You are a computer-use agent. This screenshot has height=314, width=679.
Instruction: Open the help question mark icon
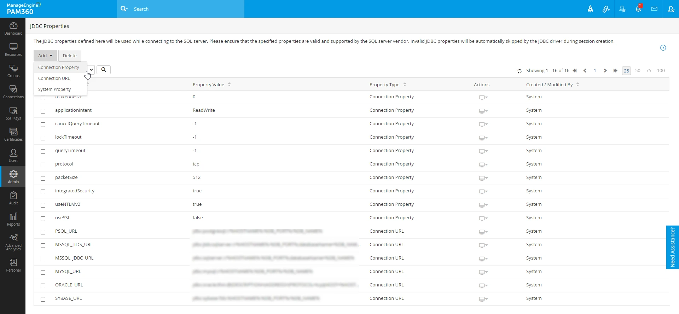(x=663, y=48)
